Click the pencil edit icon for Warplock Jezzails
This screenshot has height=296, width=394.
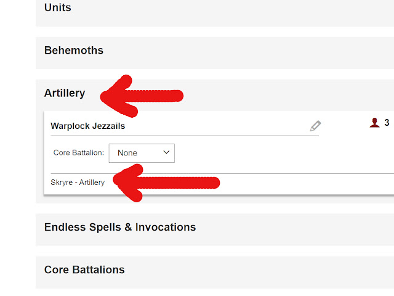click(315, 126)
